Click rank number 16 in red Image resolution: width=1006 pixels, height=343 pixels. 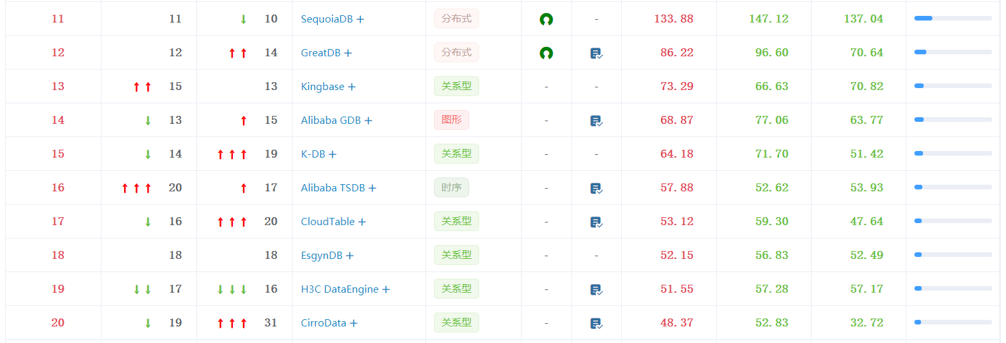[58, 188]
